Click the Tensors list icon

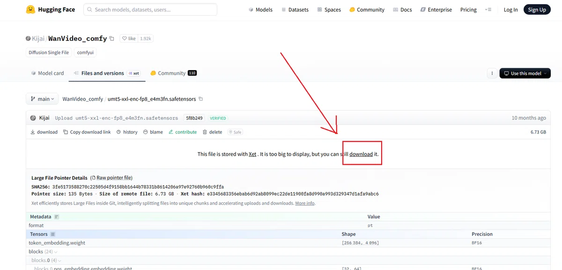click(53, 234)
